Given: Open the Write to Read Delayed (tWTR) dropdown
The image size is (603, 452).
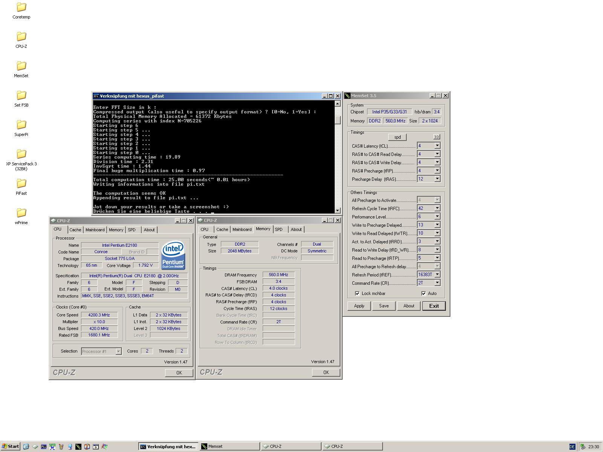Looking at the screenshot, I should 437,233.
